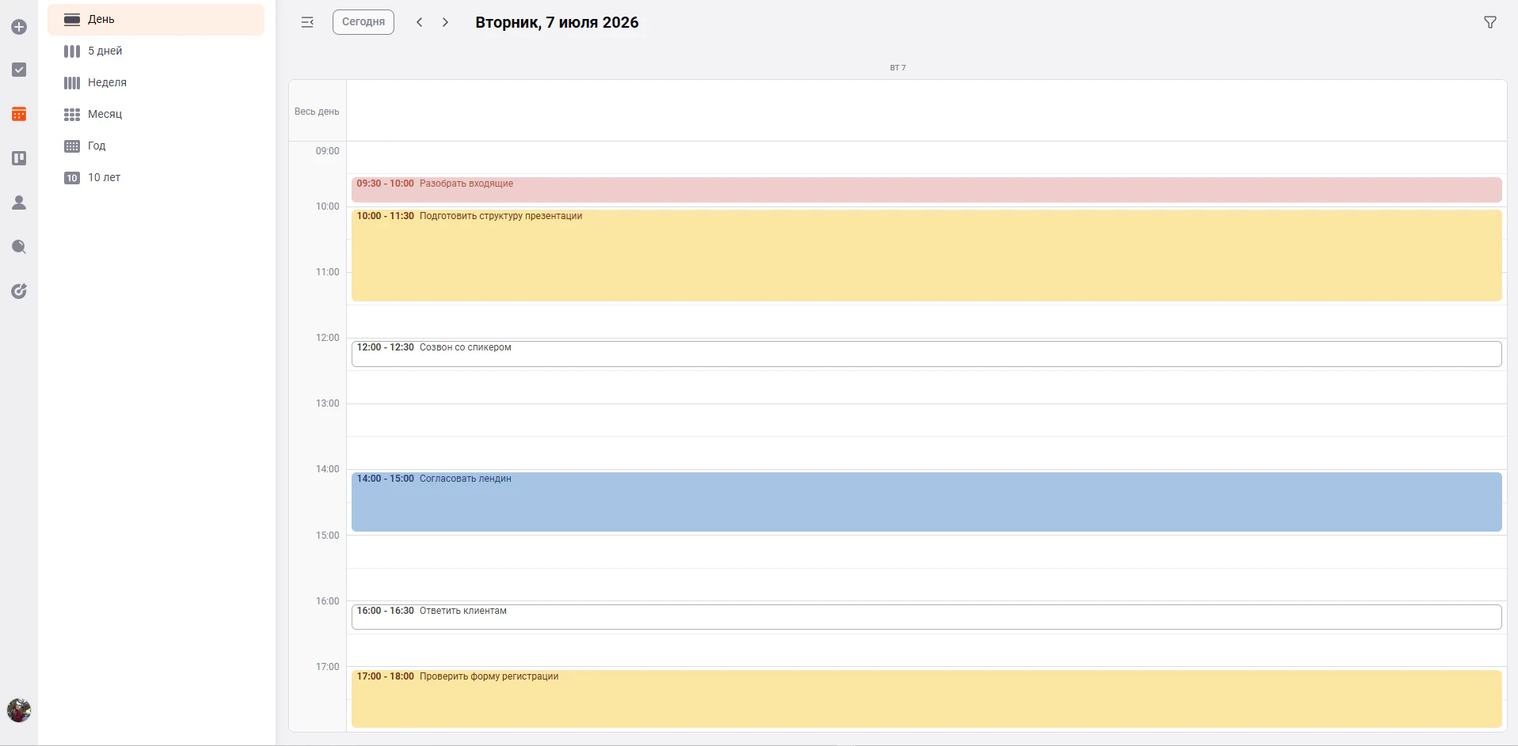Open the goals target icon
This screenshot has width=1518, height=746.
pyautogui.click(x=19, y=291)
